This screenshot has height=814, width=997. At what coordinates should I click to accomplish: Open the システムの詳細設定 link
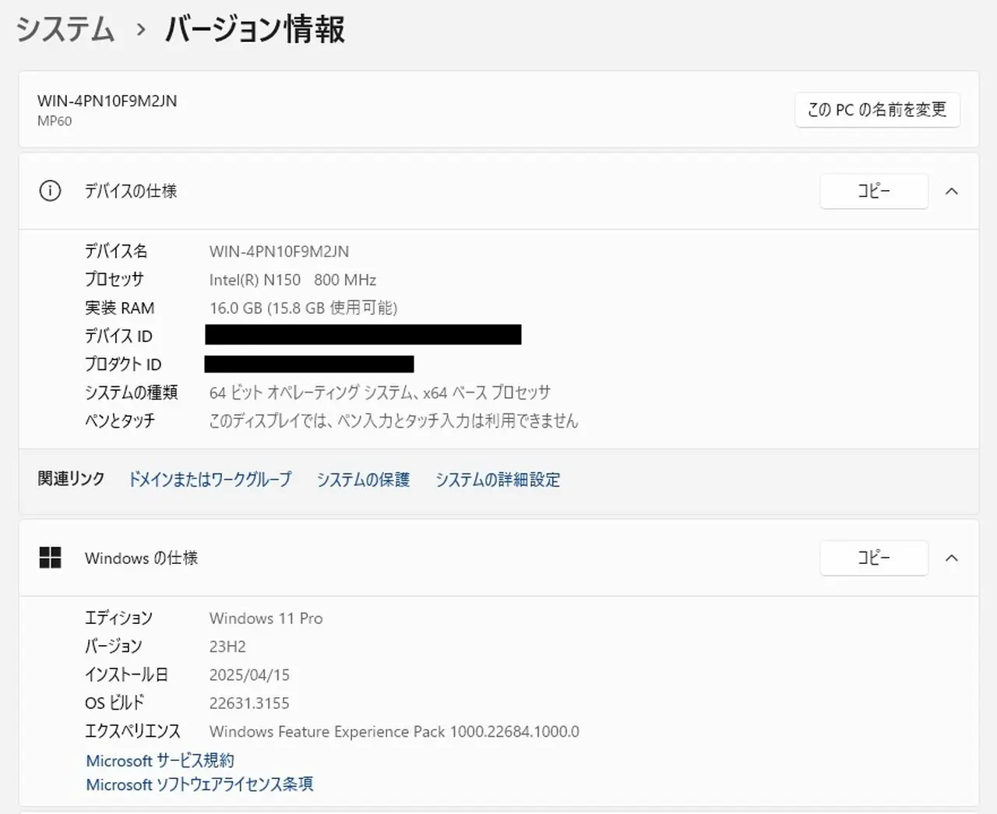(x=498, y=479)
